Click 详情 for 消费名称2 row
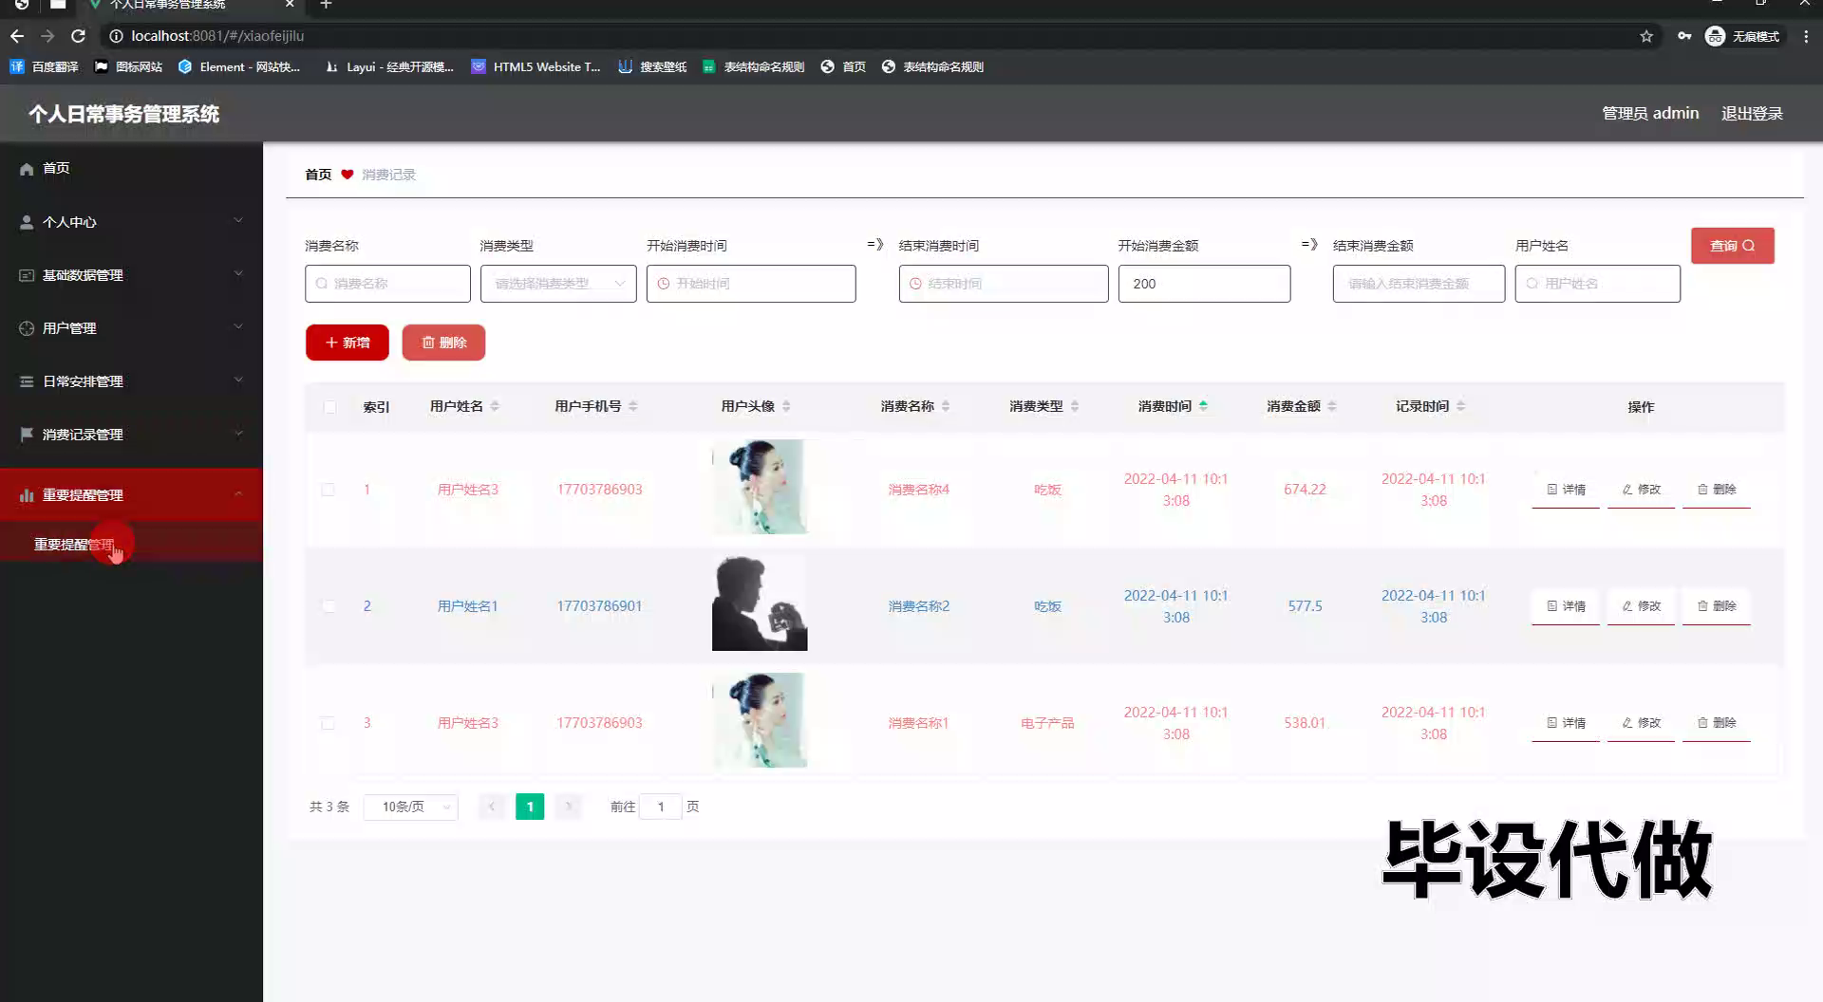The image size is (1823, 1002). [1566, 606]
